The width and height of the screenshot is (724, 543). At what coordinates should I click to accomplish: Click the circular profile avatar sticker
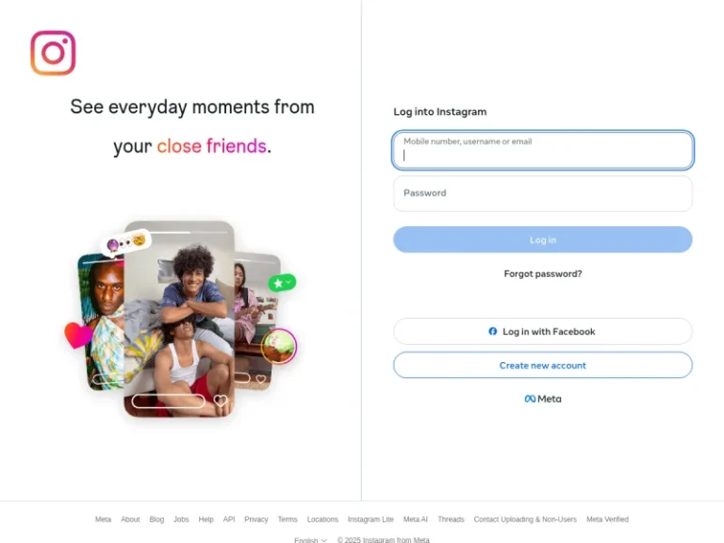pos(279,346)
